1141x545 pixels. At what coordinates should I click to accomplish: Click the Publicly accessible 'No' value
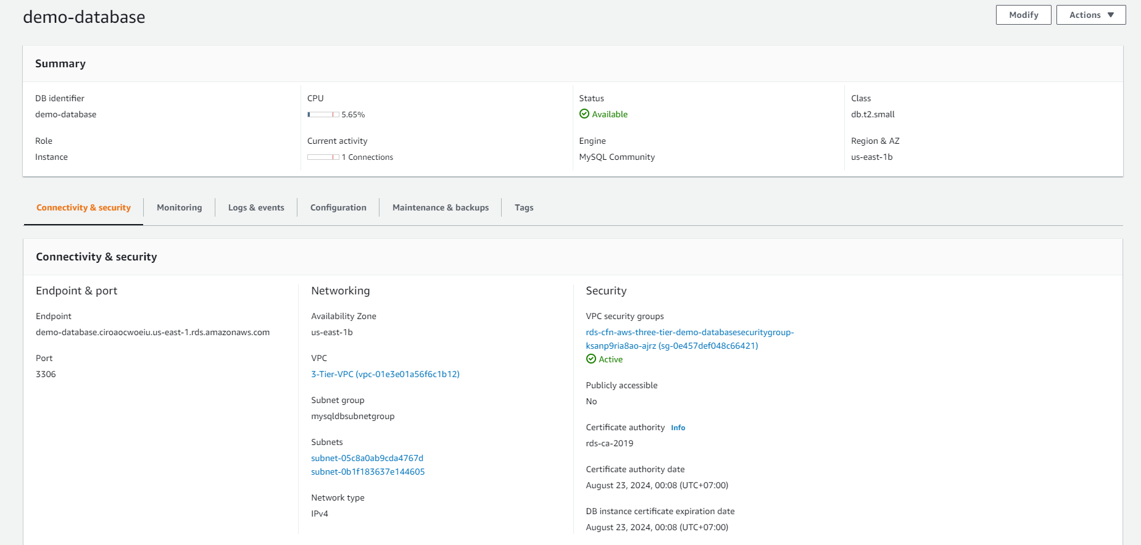(591, 401)
